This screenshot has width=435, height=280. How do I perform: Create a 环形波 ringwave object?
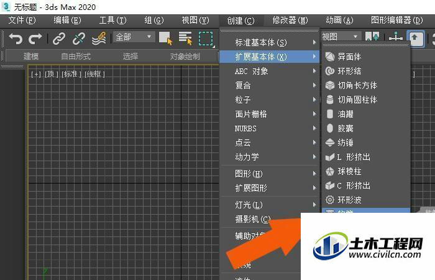click(x=365, y=200)
